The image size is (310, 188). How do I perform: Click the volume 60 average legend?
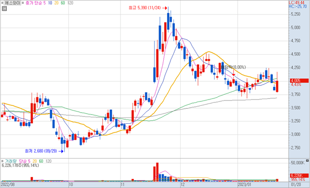coord(41,161)
